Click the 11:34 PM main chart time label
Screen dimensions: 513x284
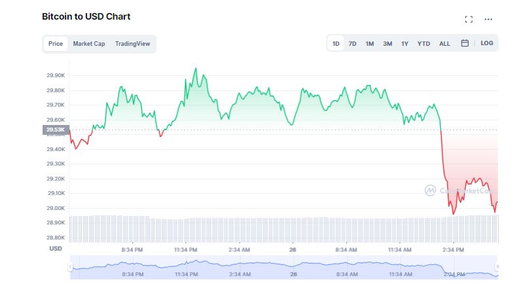pyautogui.click(x=185, y=250)
